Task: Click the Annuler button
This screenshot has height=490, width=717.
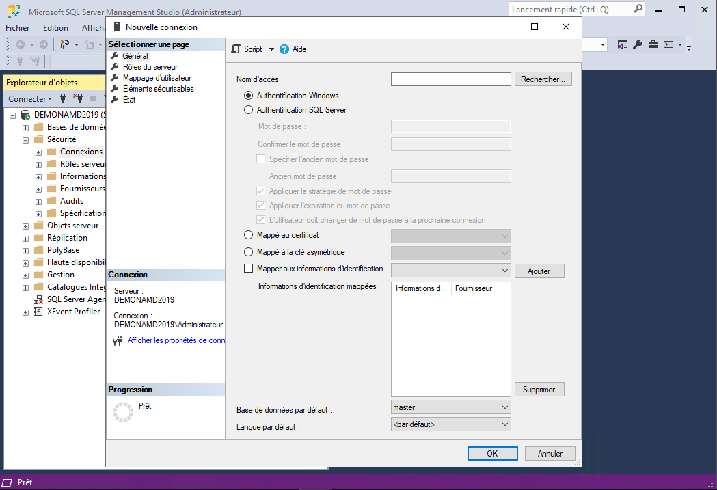Action: tap(550, 453)
